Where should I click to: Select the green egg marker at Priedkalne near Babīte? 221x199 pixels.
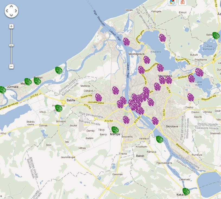click(x=59, y=108)
